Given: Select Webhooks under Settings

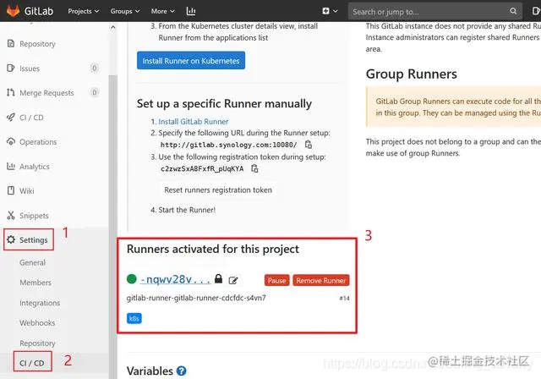Looking at the screenshot, I should pyautogui.click(x=37, y=322).
